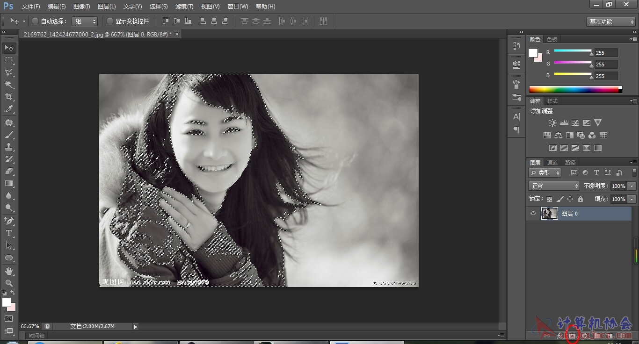Click the color spectrum ramp

(x=575, y=89)
